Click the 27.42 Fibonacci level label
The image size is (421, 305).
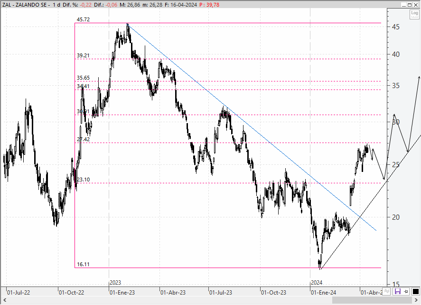coord(83,139)
